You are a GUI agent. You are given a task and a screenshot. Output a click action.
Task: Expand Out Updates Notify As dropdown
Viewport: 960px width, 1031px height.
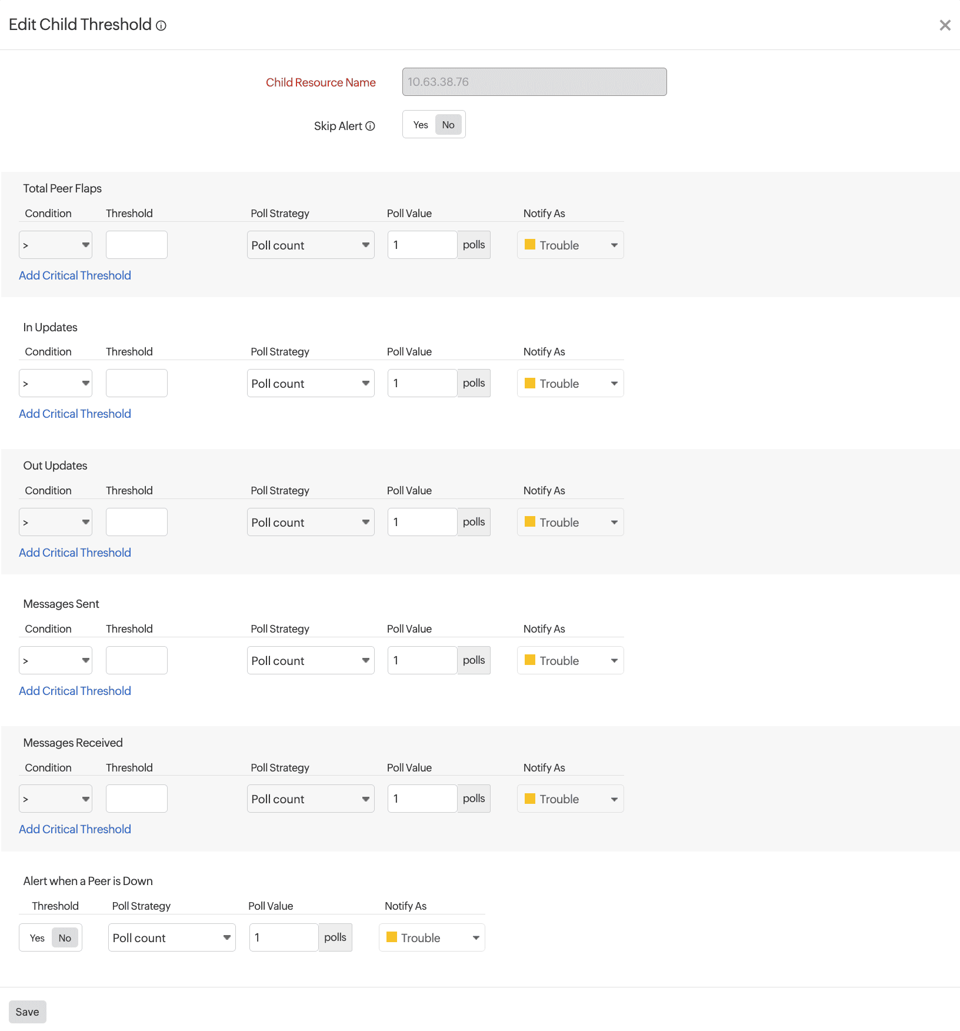(570, 523)
